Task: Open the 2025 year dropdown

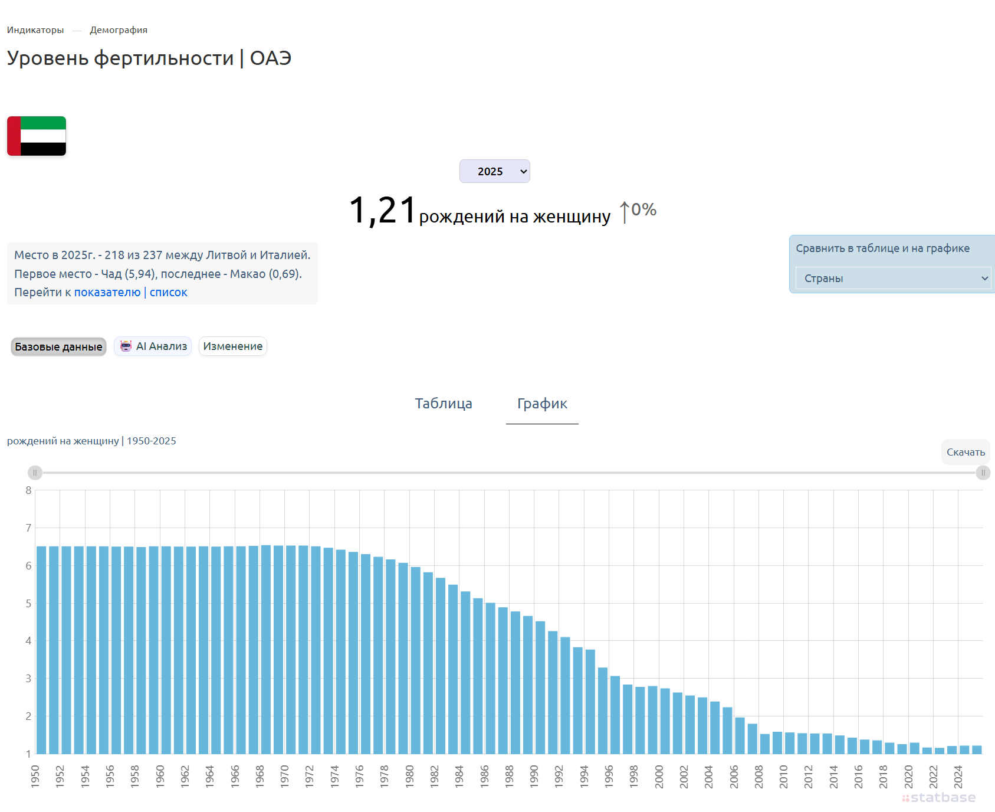Action: [x=495, y=171]
